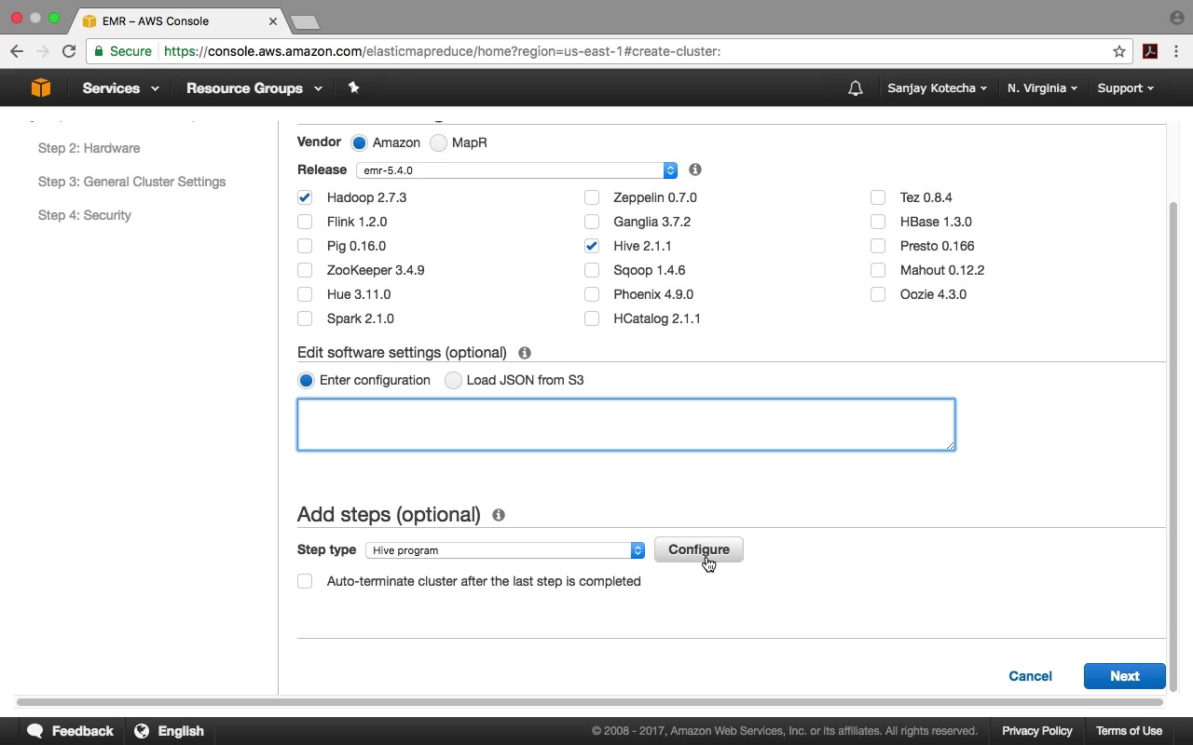Click the vertical page scrollbar
1193x745 pixels.
[1172, 447]
